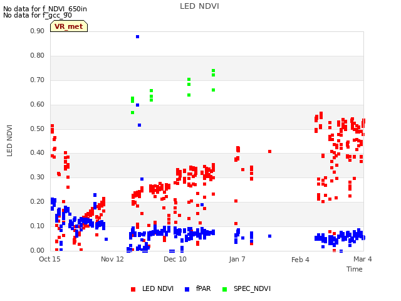
Task: Click the 0.00 y-axis tick label
Action: pyautogui.click(x=37, y=250)
